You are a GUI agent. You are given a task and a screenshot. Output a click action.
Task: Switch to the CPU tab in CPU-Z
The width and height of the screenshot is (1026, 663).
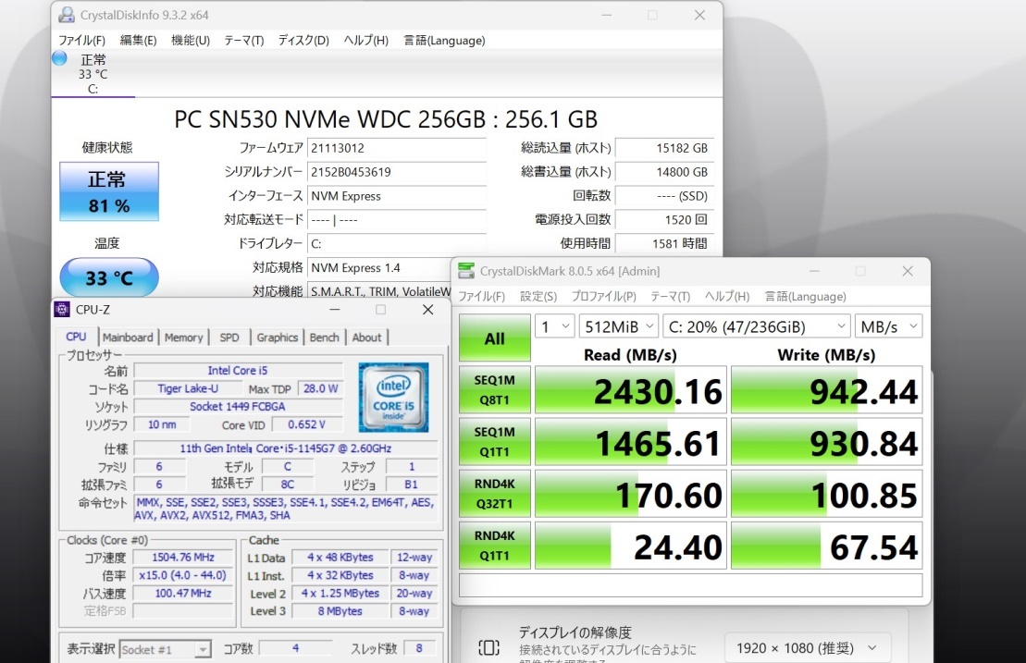[x=76, y=337]
